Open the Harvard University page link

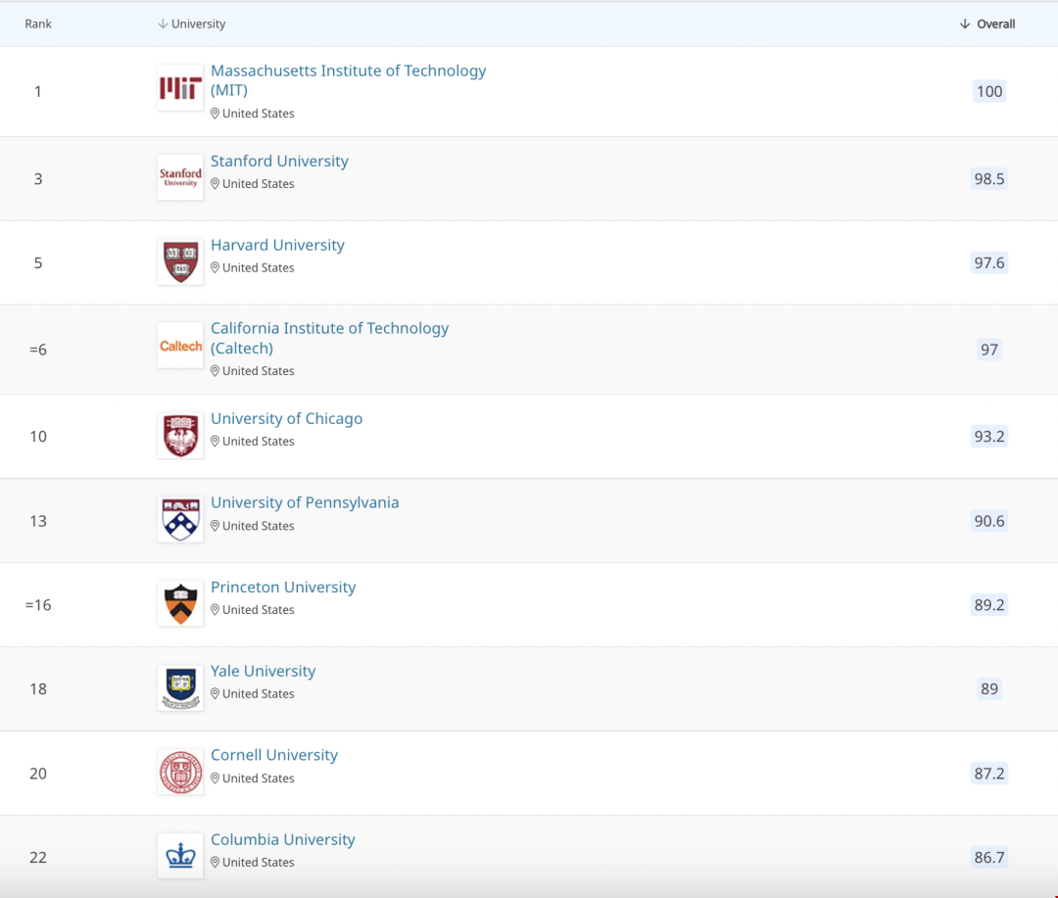(x=277, y=245)
